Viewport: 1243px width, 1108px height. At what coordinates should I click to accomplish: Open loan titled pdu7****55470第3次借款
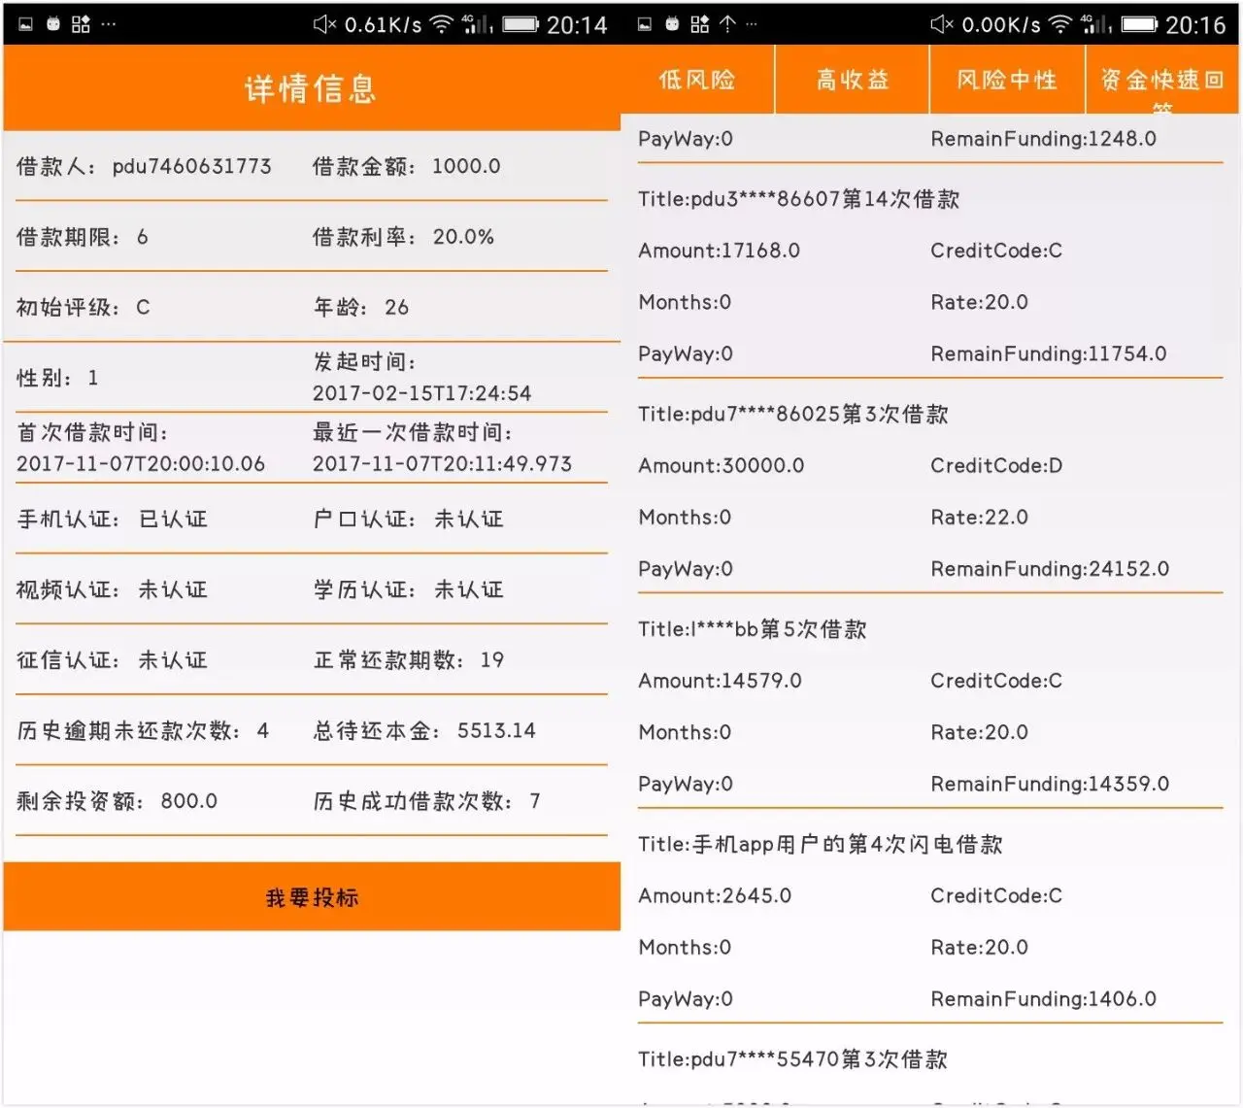point(792,1059)
